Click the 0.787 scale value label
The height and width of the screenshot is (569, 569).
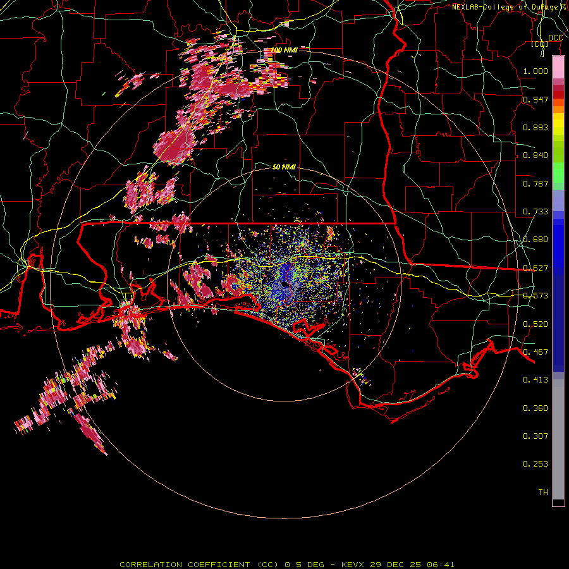click(x=535, y=183)
